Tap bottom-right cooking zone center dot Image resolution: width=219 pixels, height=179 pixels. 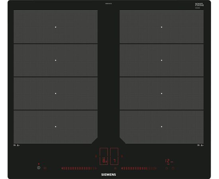[x=161, y=126]
